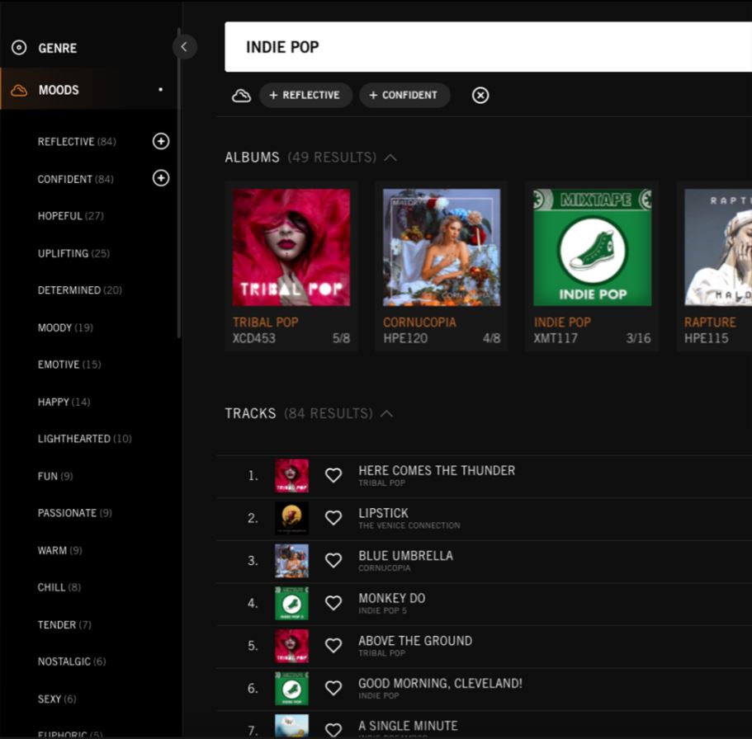This screenshot has height=739, width=752.
Task: Open the Cornucopia album title link
Action: (x=420, y=322)
